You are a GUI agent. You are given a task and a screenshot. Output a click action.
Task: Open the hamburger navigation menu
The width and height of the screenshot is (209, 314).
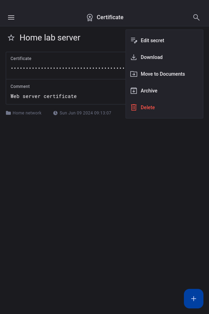pyautogui.click(x=11, y=17)
